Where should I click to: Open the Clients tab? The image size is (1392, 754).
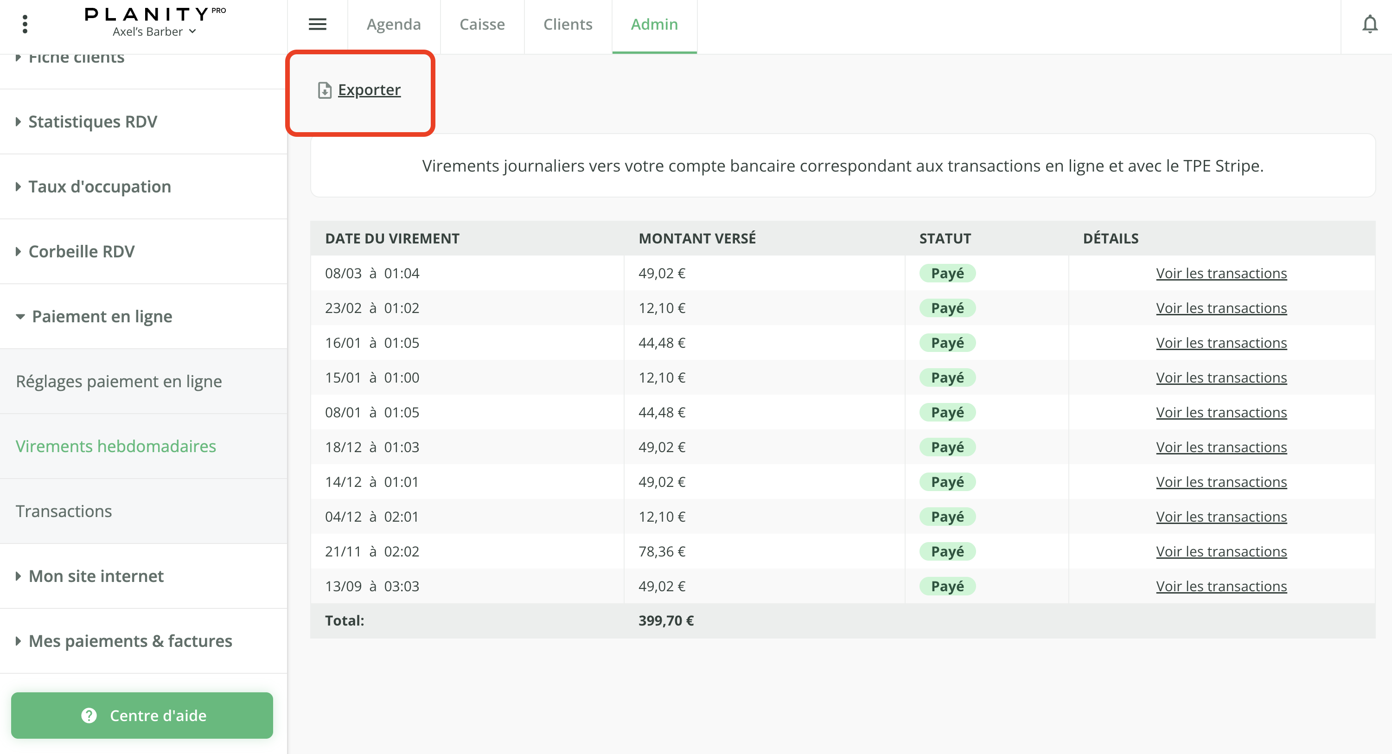(x=568, y=24)
